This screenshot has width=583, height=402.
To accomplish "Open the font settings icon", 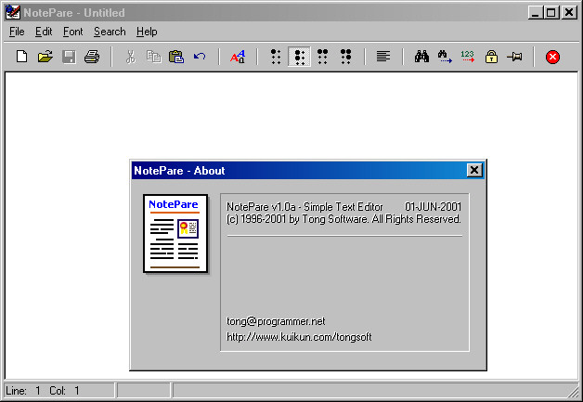I will pos(238,57).
